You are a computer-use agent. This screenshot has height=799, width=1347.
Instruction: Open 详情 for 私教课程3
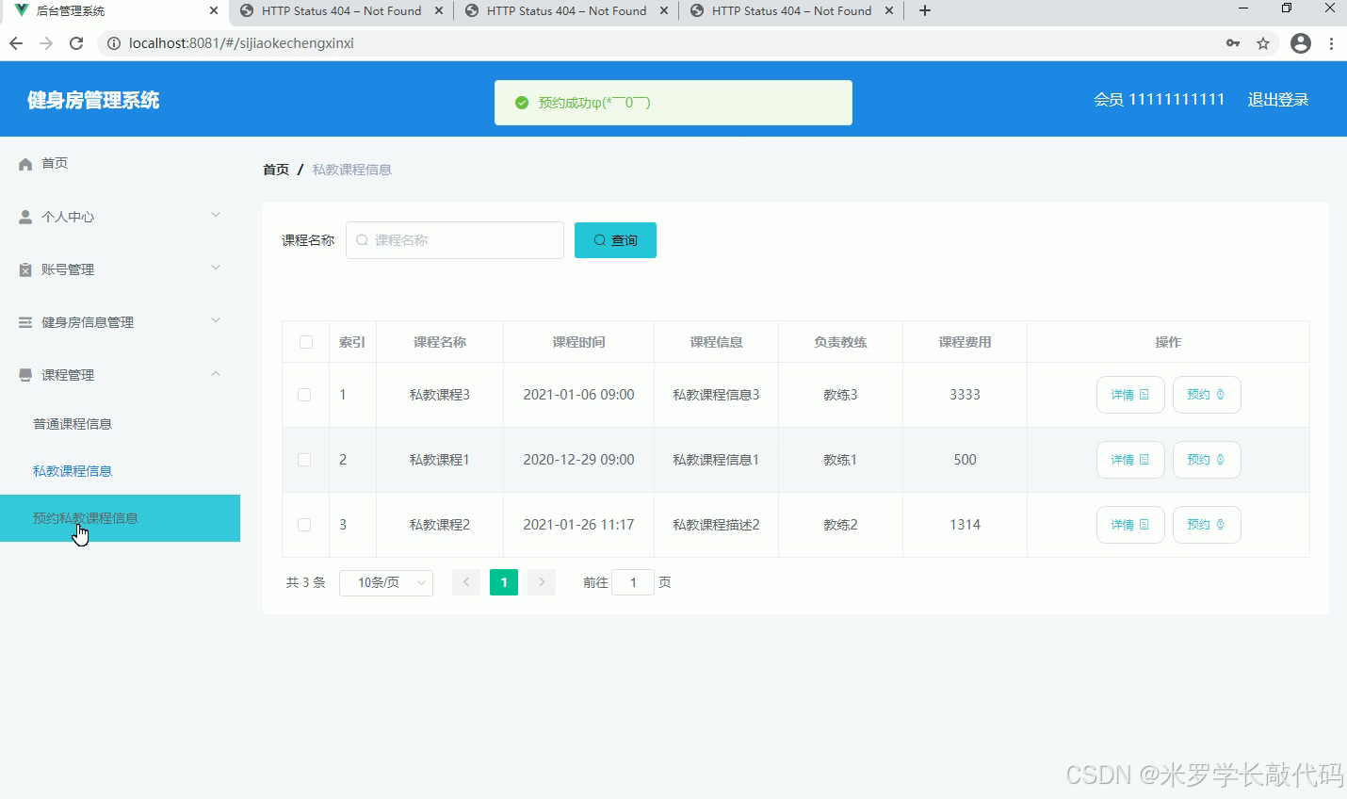click(x=1130, y=395)
